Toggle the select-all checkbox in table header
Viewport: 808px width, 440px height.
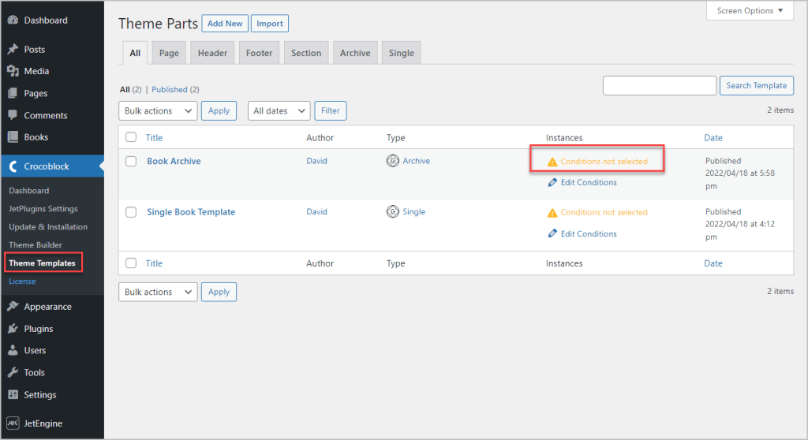(x=132, y=137)
